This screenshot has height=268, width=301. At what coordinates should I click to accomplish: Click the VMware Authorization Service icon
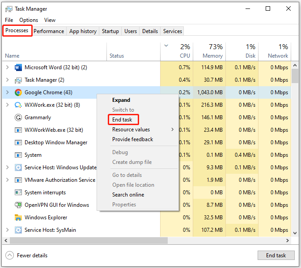(18, 180)
